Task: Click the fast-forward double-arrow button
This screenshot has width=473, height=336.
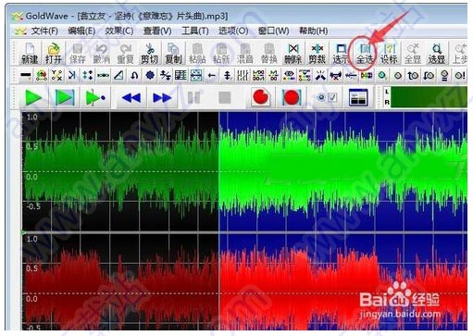Action: (x=162, y=98)
